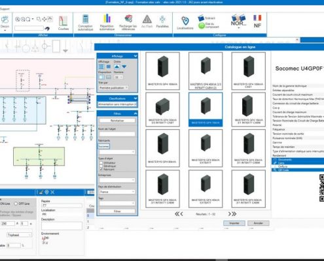Open the Pays de distribution France dropdown
Image resolution: width=324 pixels, height=261 pixels.
[117, 192]
